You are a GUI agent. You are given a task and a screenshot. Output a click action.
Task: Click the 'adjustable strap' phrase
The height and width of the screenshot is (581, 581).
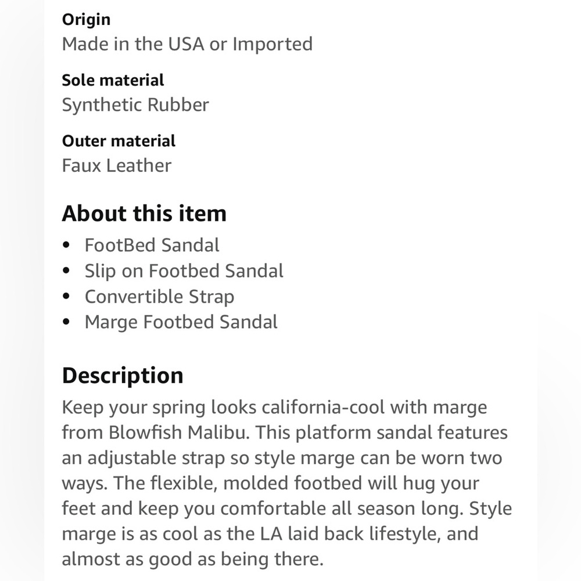click(x=156, y=459)
